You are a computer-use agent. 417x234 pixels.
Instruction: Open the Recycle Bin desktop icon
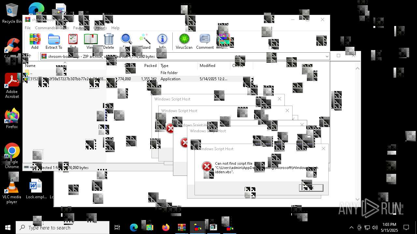[x=12, y=14]
